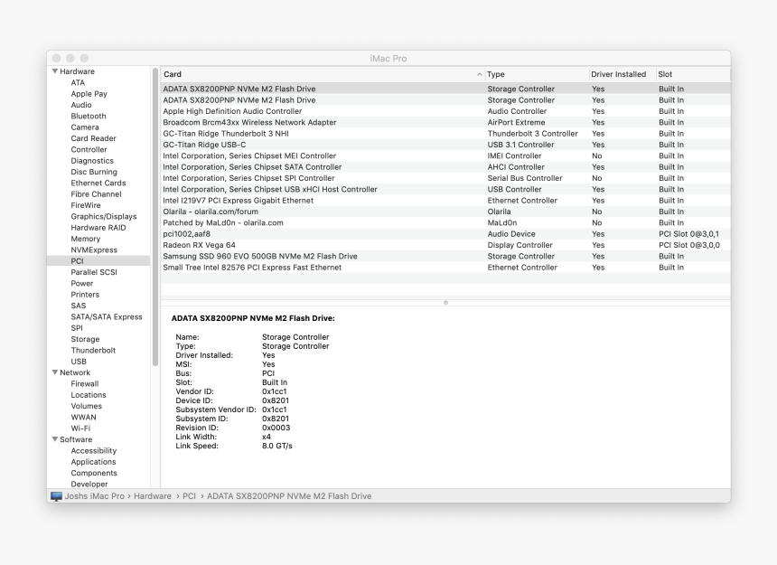Select Camera in the sidebar
The height and width of the screenshot is (565, 777).
click(85, 127)
